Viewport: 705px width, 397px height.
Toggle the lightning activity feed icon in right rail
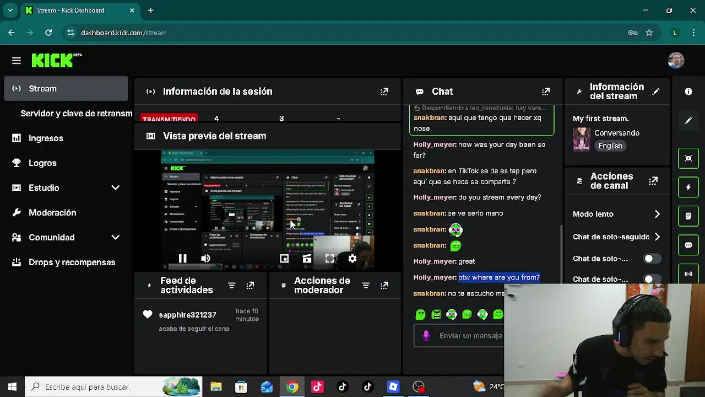point(688,187)
